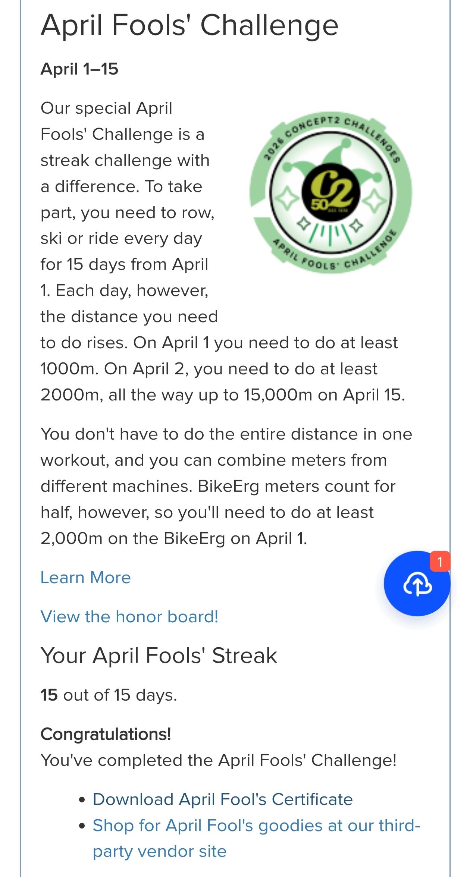Tap the April Fools' Challenge page heading
The height and width of the screenshot is (877, 470).
[189, 25]
